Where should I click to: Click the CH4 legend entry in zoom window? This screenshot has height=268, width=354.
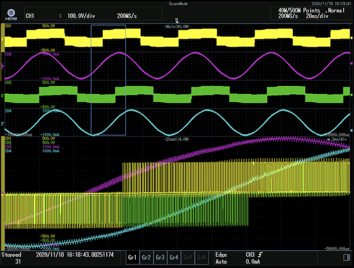[x=8, y=151]
